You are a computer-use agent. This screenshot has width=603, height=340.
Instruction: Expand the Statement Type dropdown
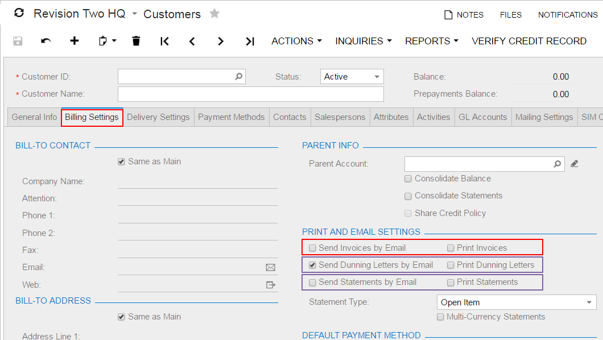click(x=589, y=302)
